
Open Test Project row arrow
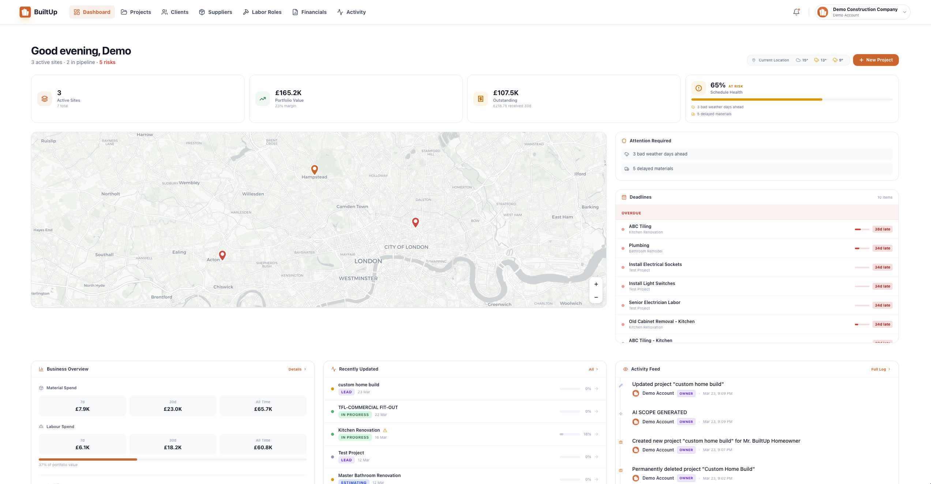coord(597,457)
